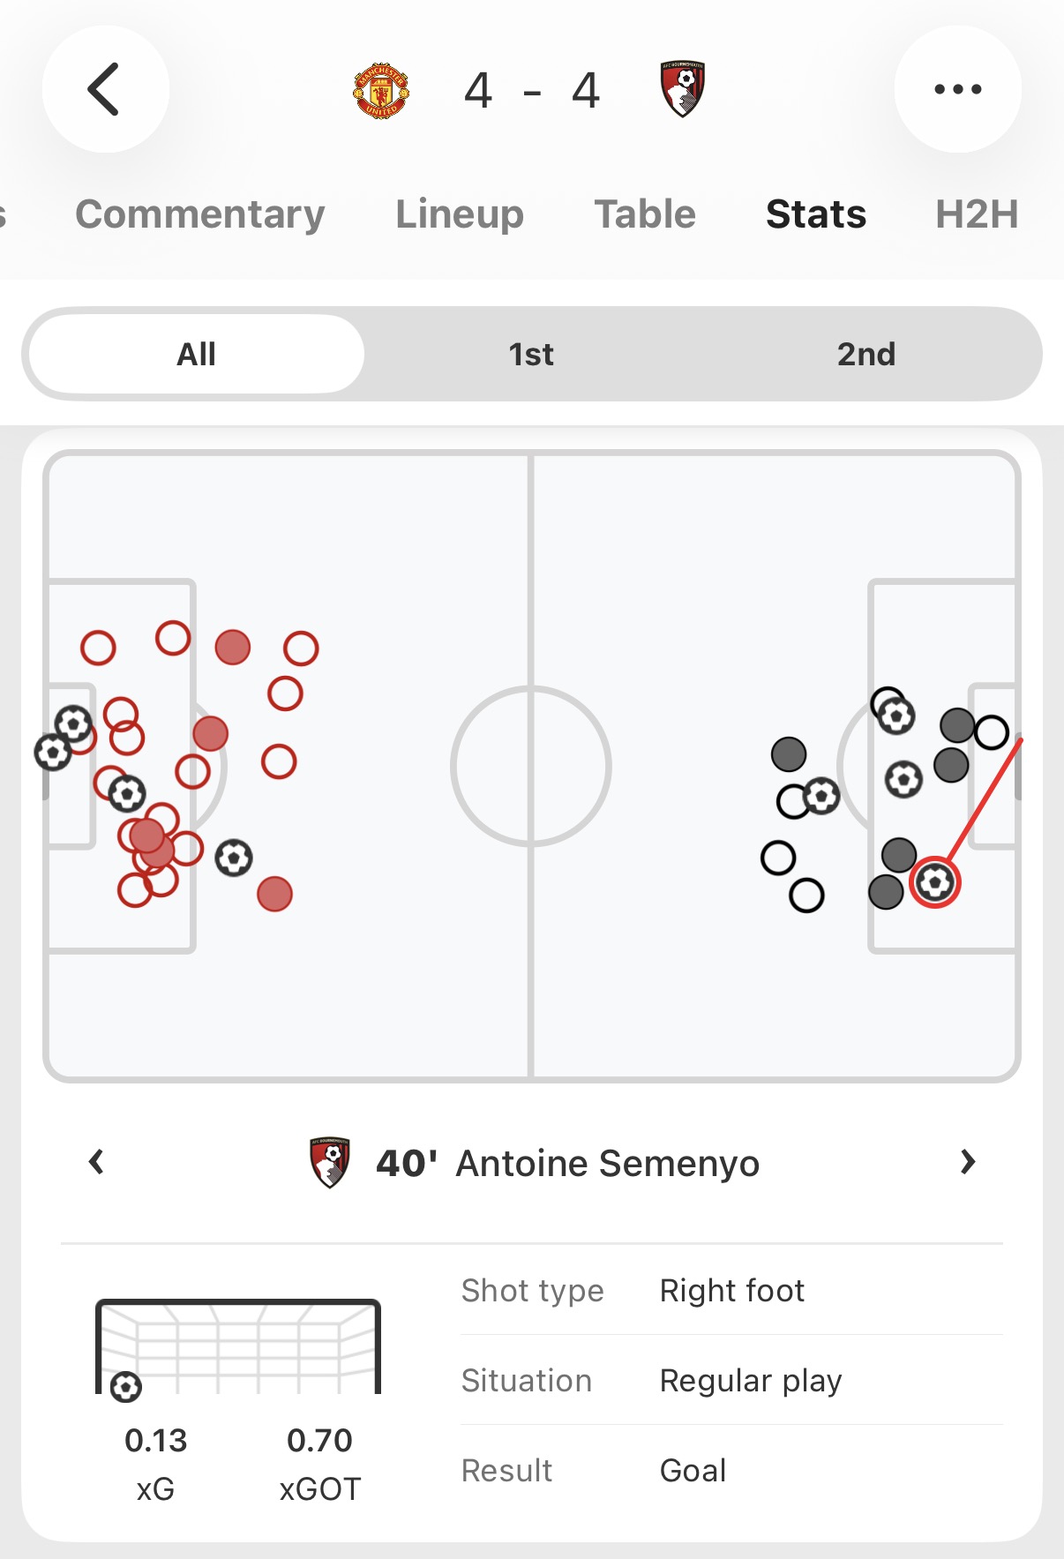Go to next shot with right chevron
The height and width of the screenshot is (1559, 1064).
[968, 1162]
